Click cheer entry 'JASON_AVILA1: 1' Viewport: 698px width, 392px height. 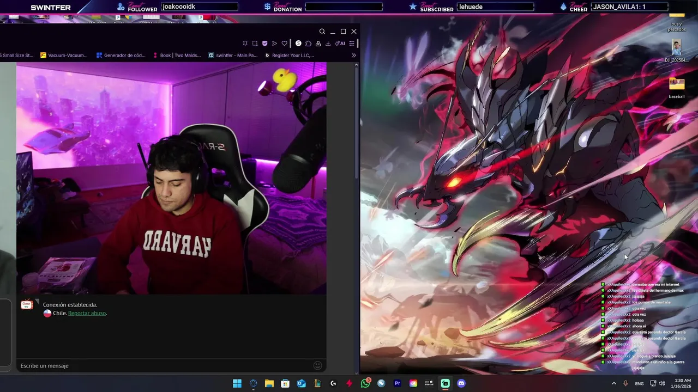[x=619, y=7]
